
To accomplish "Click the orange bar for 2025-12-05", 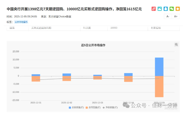I will (159, 87).
